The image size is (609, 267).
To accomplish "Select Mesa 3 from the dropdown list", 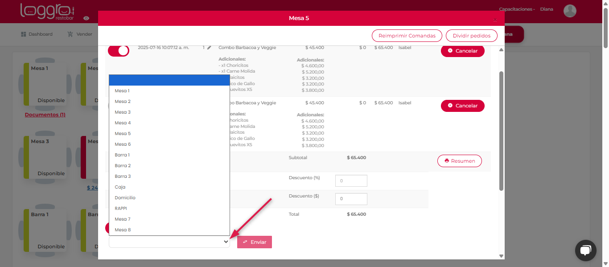I will point(123,112).
